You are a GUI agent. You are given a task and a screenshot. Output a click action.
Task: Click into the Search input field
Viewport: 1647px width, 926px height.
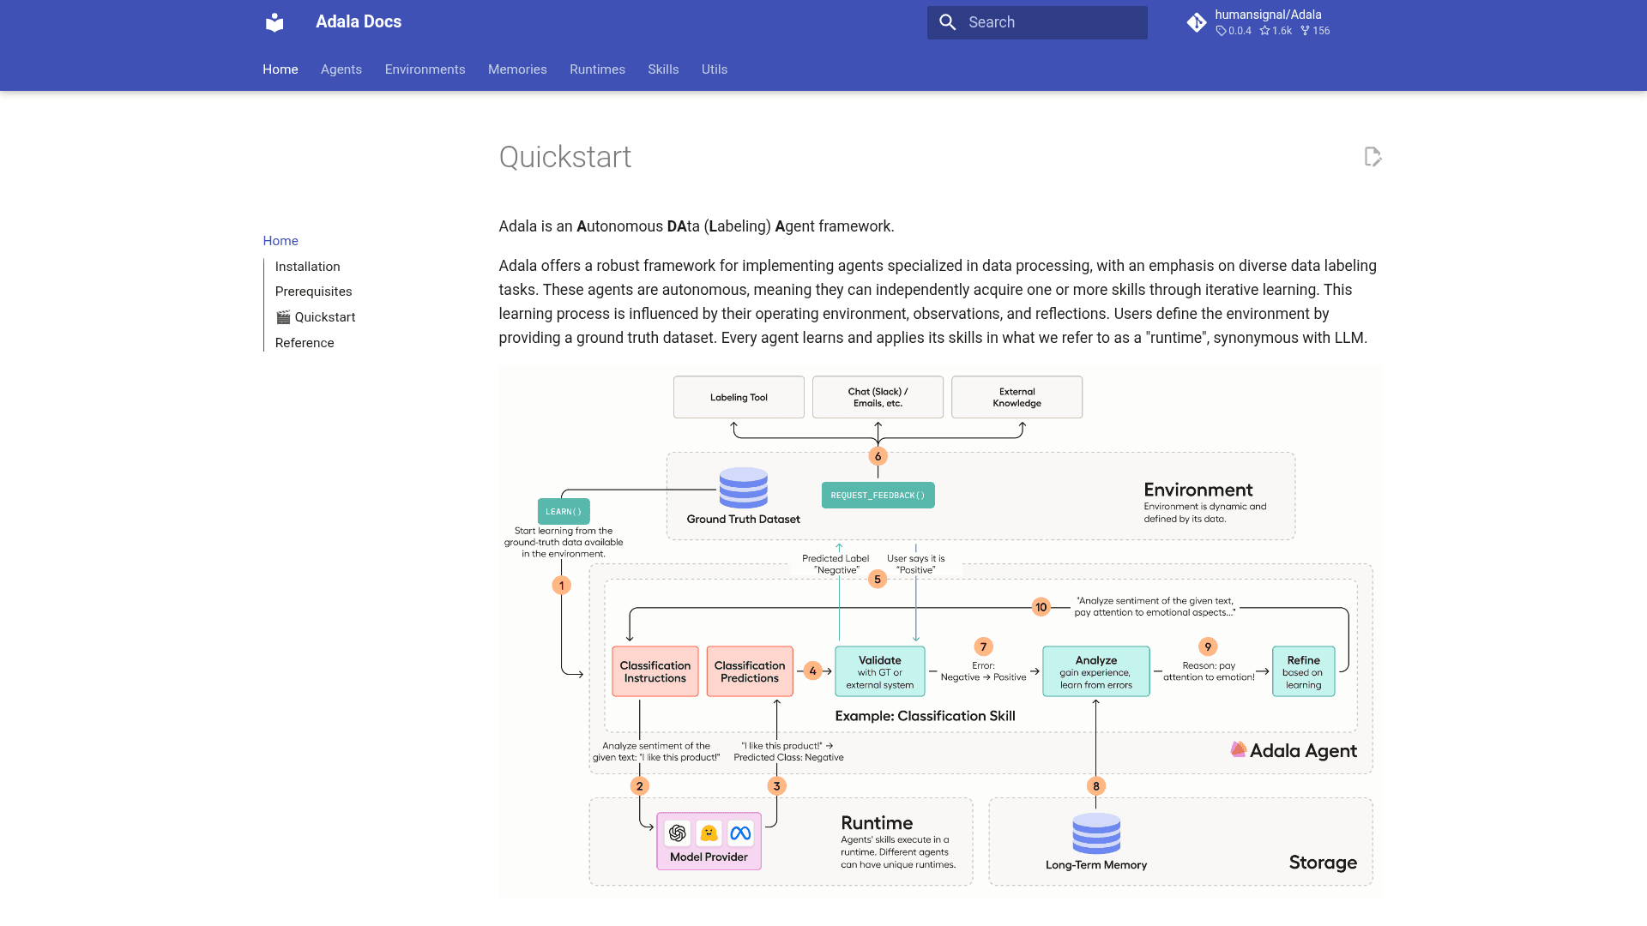coord(1037,22)
